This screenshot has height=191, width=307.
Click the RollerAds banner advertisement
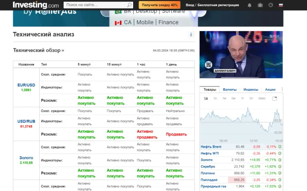pos(148,18)
